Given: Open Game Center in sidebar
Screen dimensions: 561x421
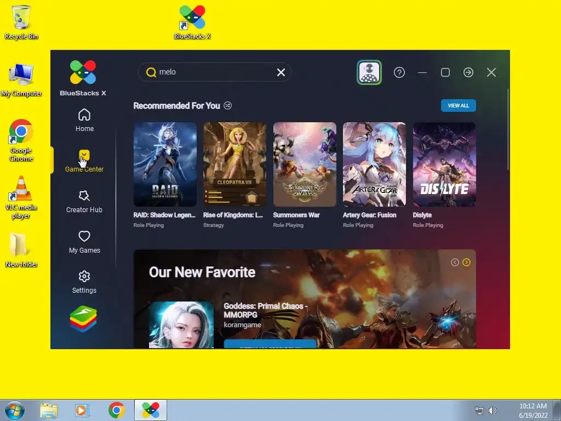Looking at the screenshot, I should 84,161.
